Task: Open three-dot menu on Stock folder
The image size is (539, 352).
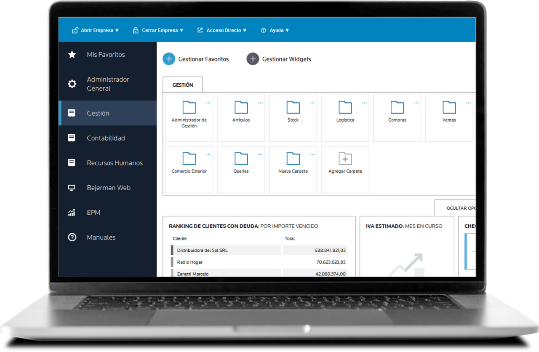Action: pyautogui.click(x=312, y=103)
